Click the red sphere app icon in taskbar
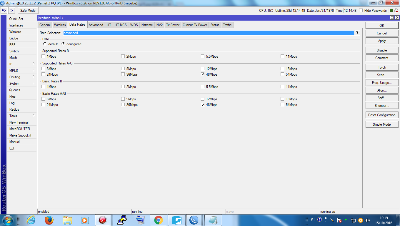 point(103,220)
